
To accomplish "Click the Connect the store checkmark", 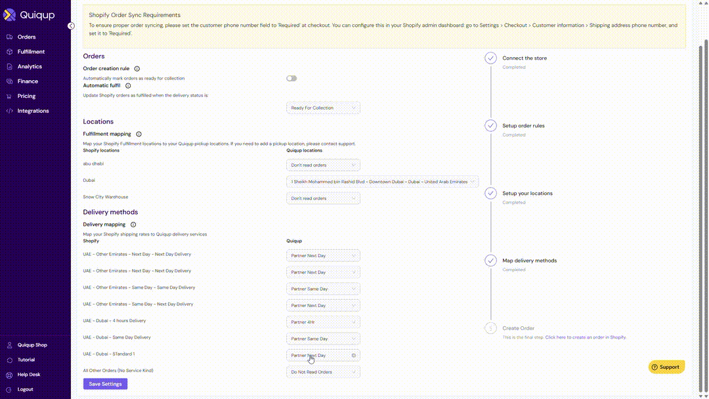I will point(490,58).
